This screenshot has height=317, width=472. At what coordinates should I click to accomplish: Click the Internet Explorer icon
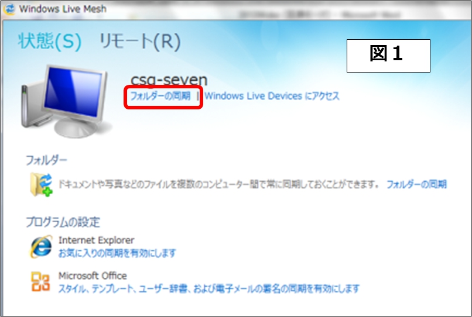point(41,247)
